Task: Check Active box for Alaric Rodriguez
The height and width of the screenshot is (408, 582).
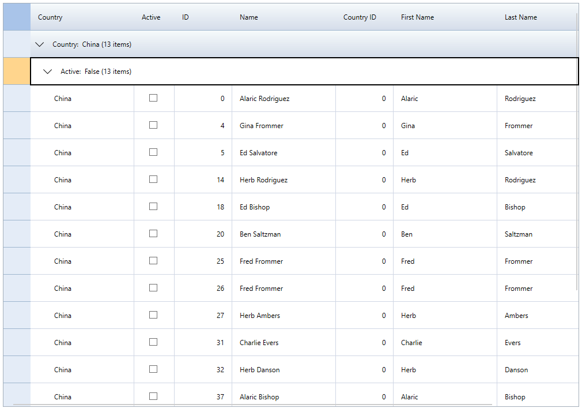Action: (153, 98)
